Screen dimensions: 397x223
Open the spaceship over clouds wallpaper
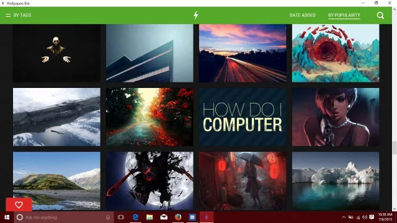[56, 117]
